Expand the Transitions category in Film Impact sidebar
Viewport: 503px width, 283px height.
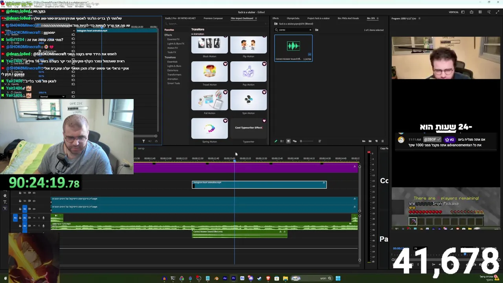(170, 57)
